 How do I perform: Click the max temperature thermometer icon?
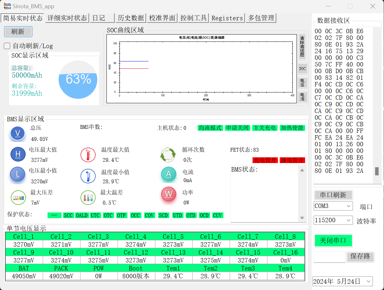[x=88, y=155]
